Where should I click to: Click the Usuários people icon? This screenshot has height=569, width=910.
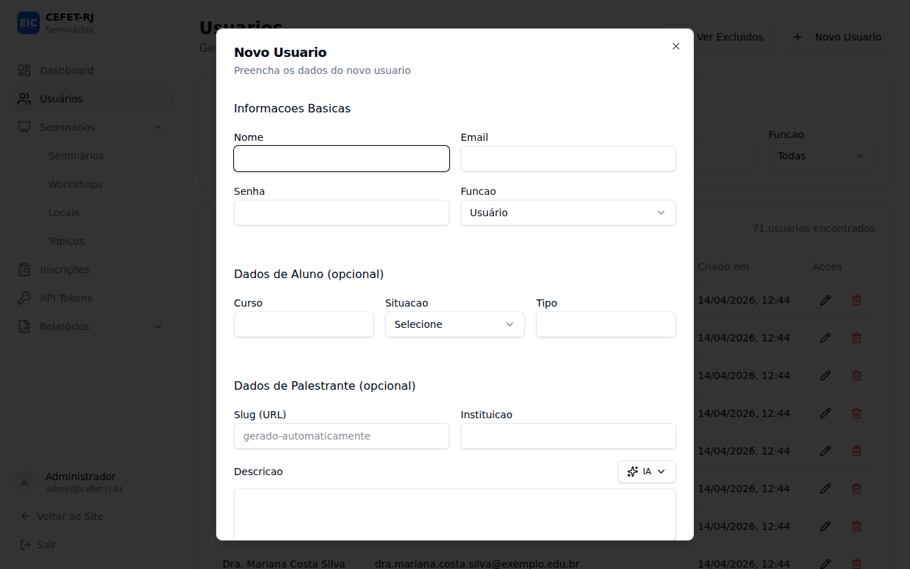[x=24, y=99]
